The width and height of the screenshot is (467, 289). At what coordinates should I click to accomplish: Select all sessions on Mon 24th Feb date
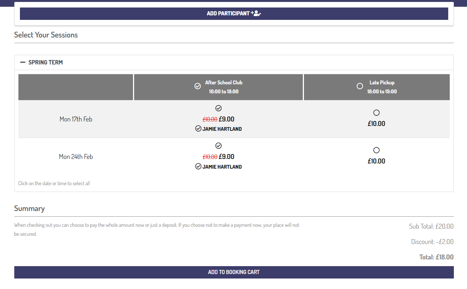tap(76, 157)
